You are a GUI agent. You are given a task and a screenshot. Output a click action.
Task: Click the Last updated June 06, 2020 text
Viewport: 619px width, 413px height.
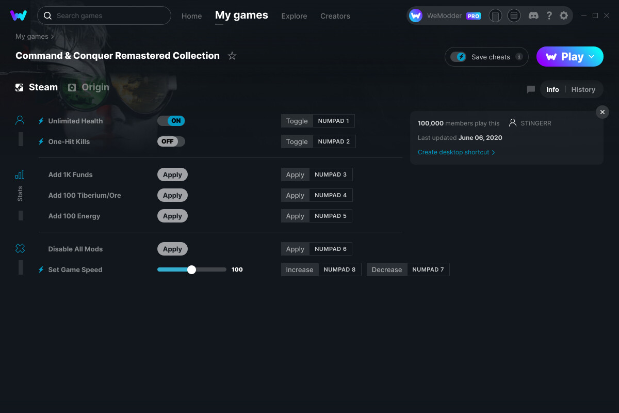pos(460,138)
